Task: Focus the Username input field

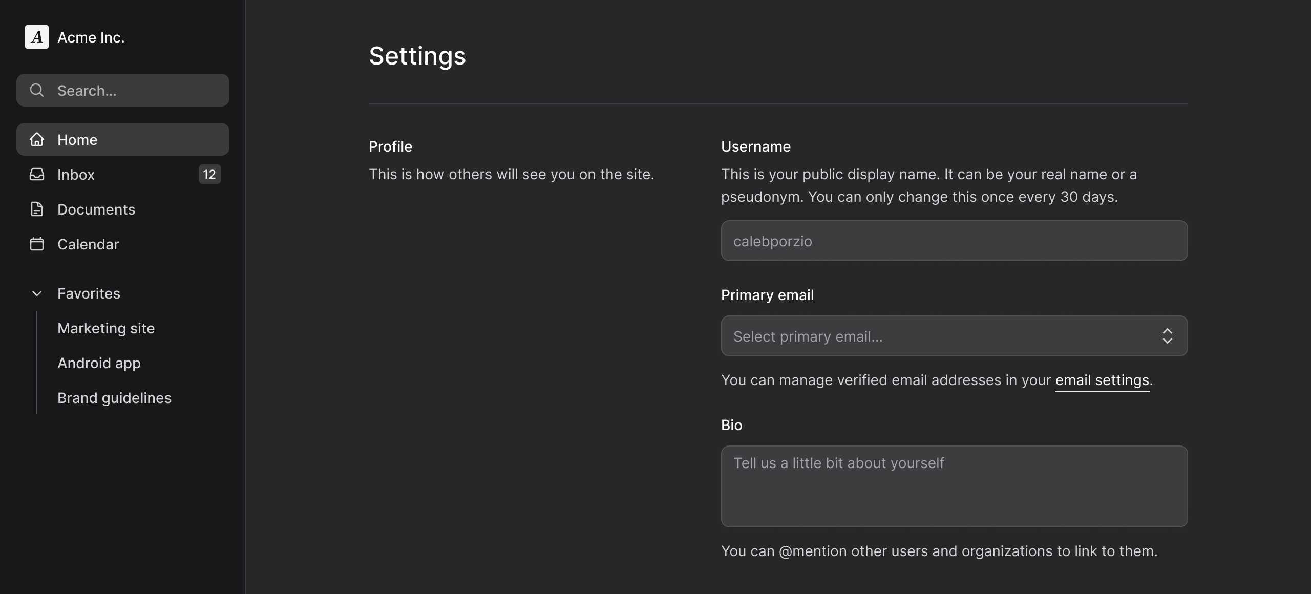Action: [954, 241]
